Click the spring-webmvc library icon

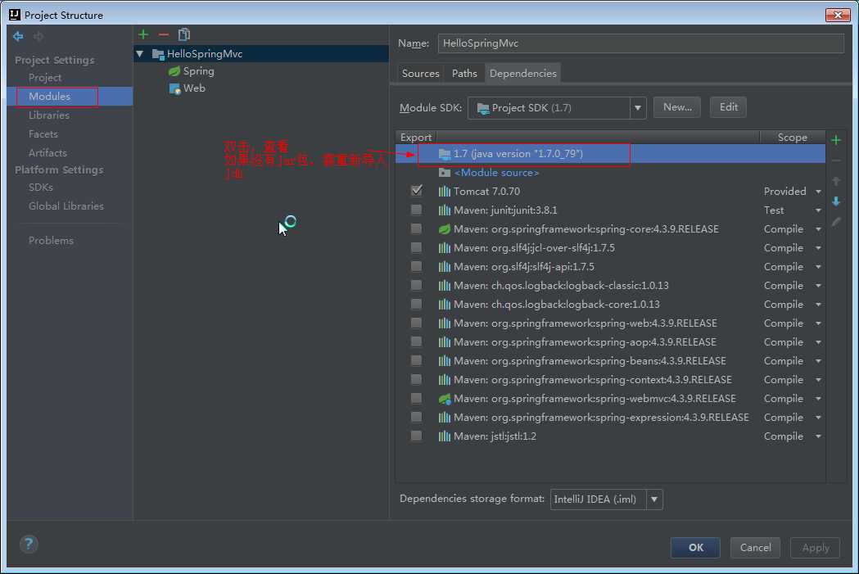445,399
